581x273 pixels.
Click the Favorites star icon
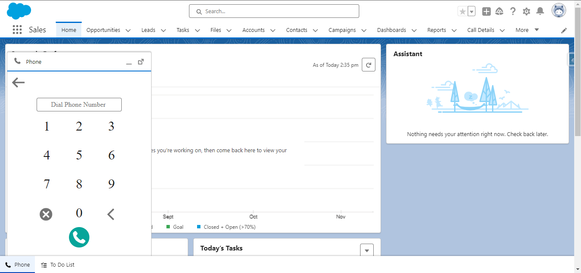tap(463, 11)
